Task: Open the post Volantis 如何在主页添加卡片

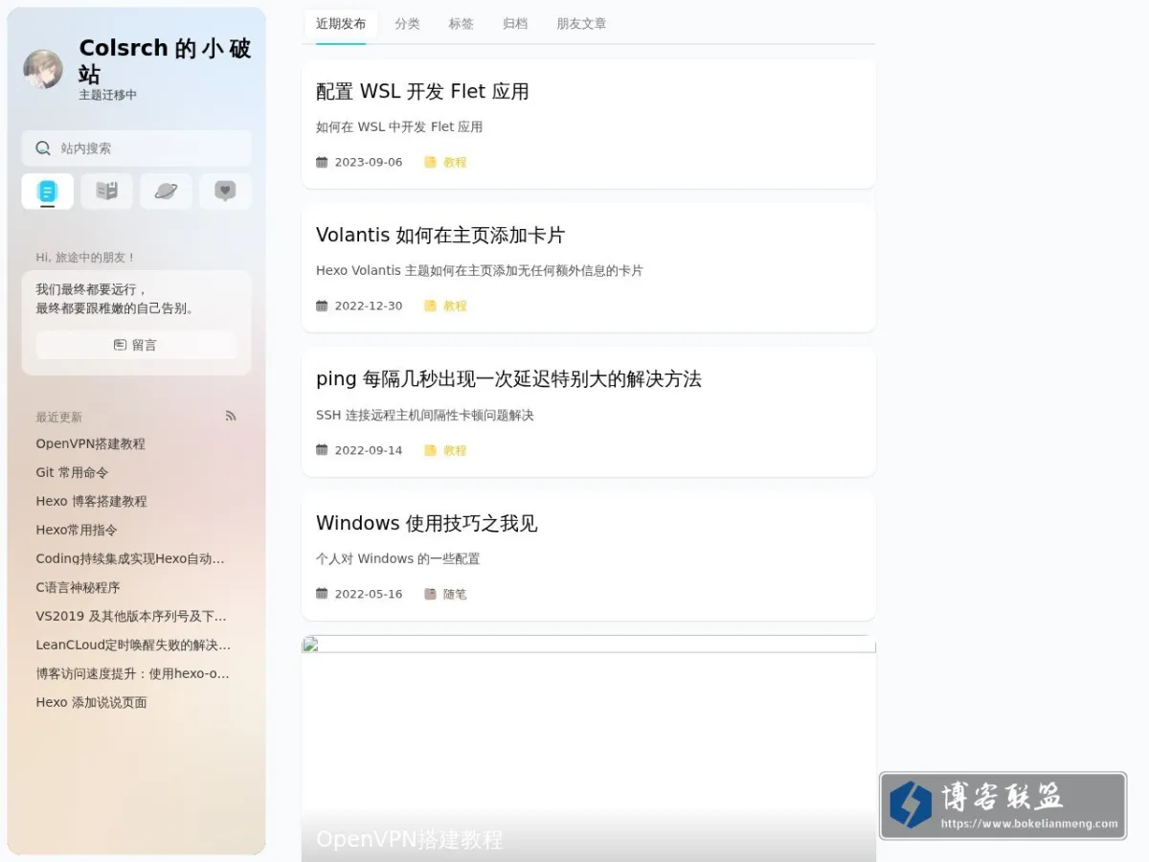Action: point(440,236)
